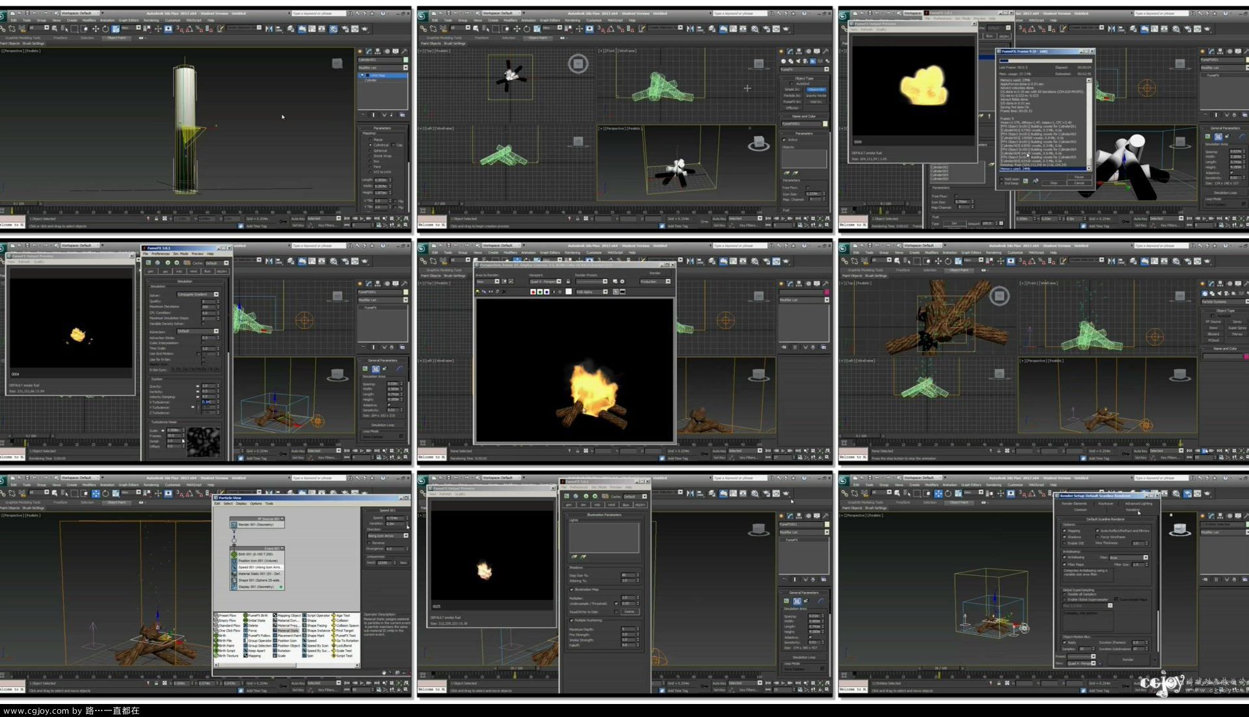Screen dimensions: 1249x717
Task: Enable blue channel in campfire render window
Action: coord(546,291)
